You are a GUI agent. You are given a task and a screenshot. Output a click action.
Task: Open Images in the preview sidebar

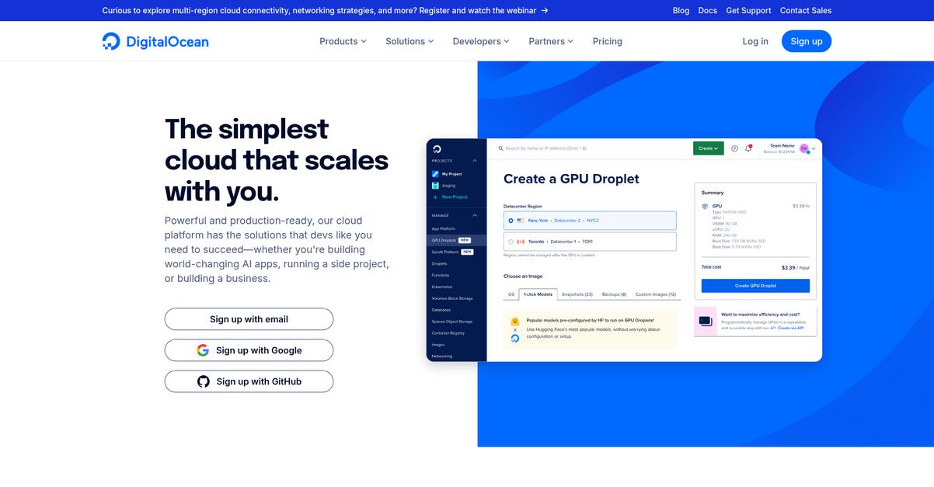pyautogui.click(x=437, y=344)
